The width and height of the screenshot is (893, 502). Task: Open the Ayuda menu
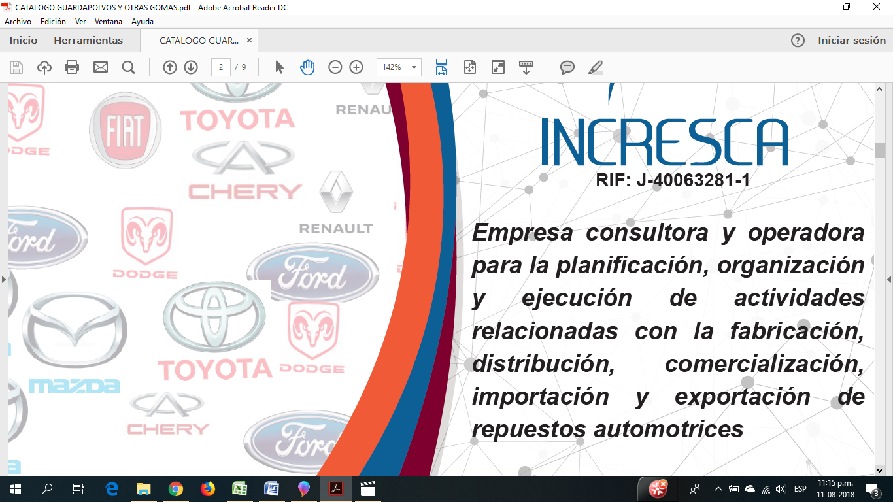[x=143, y=22]
